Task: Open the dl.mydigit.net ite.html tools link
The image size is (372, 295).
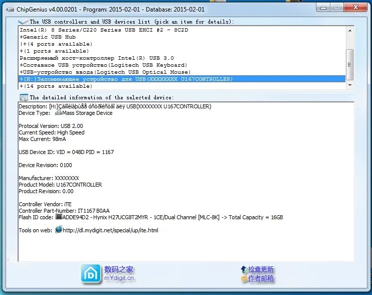Action: (110, 230)
